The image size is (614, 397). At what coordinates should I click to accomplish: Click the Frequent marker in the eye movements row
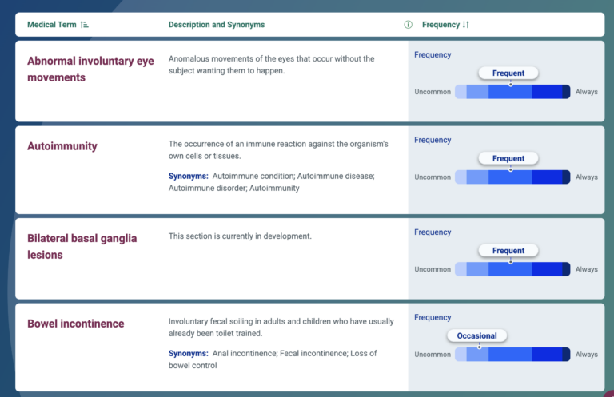508,73
